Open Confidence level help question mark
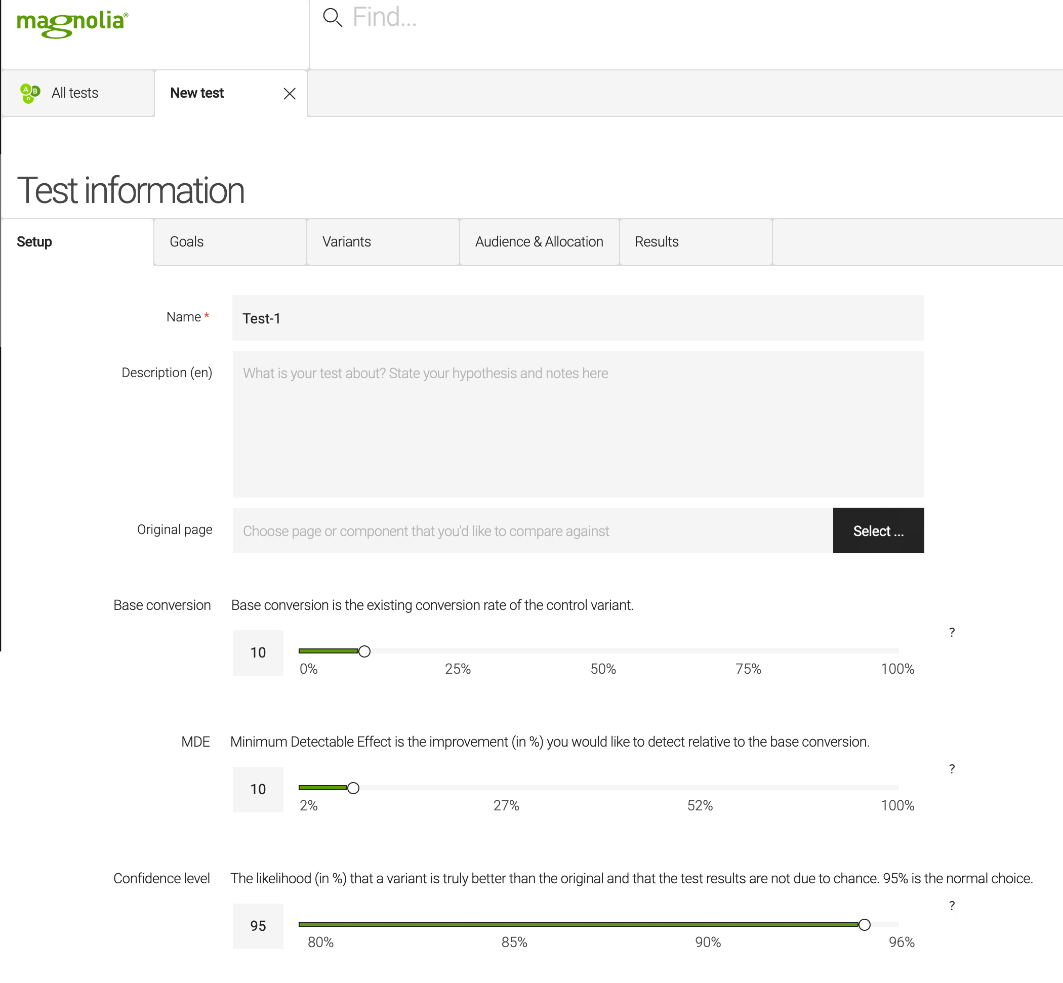Viewport: 1063px width, 983px height. click(951, 906)
